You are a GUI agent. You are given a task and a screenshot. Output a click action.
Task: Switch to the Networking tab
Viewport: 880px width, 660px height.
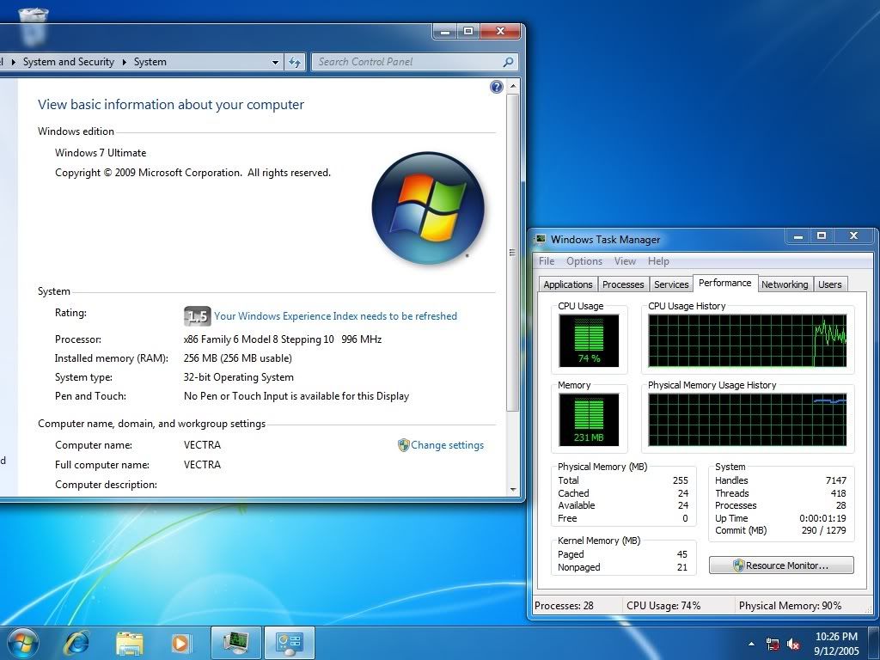coord(784,284)
